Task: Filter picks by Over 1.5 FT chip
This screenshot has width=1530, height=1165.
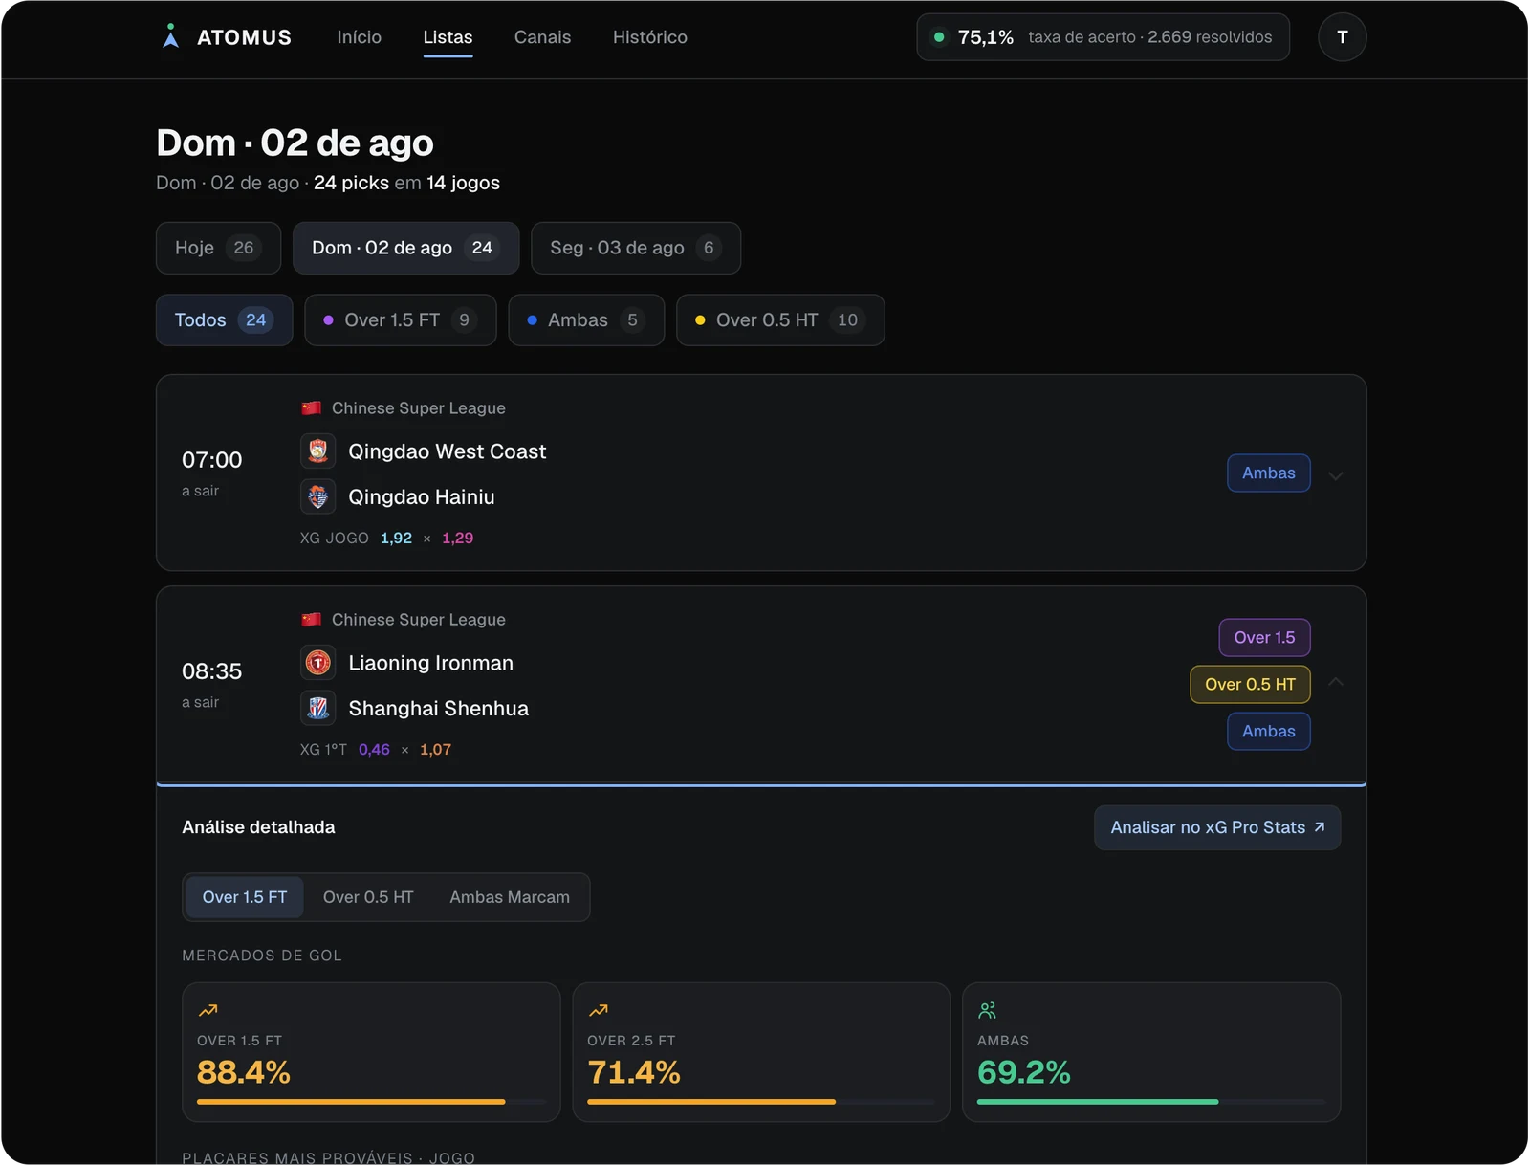Action: pos(400,319)
